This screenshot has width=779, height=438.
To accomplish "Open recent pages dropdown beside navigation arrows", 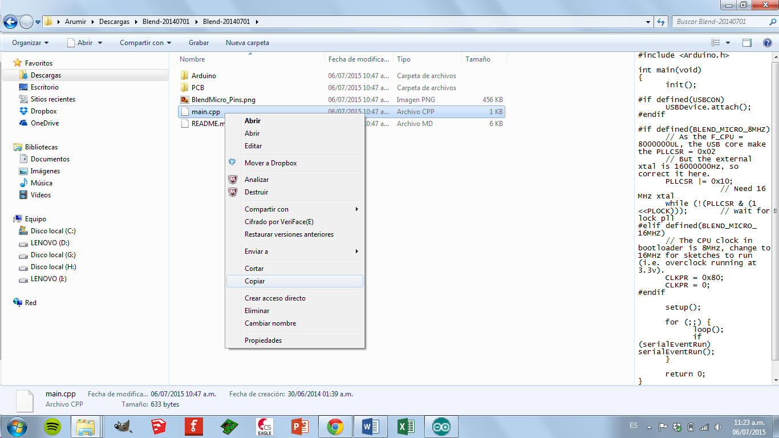I will (x=38, y=22).
